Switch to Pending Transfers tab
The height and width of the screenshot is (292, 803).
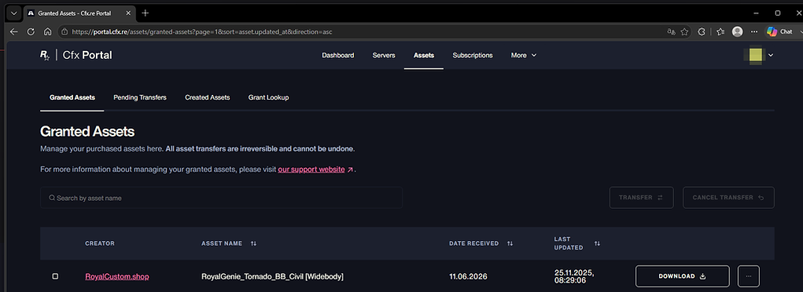tap(140, 97)
